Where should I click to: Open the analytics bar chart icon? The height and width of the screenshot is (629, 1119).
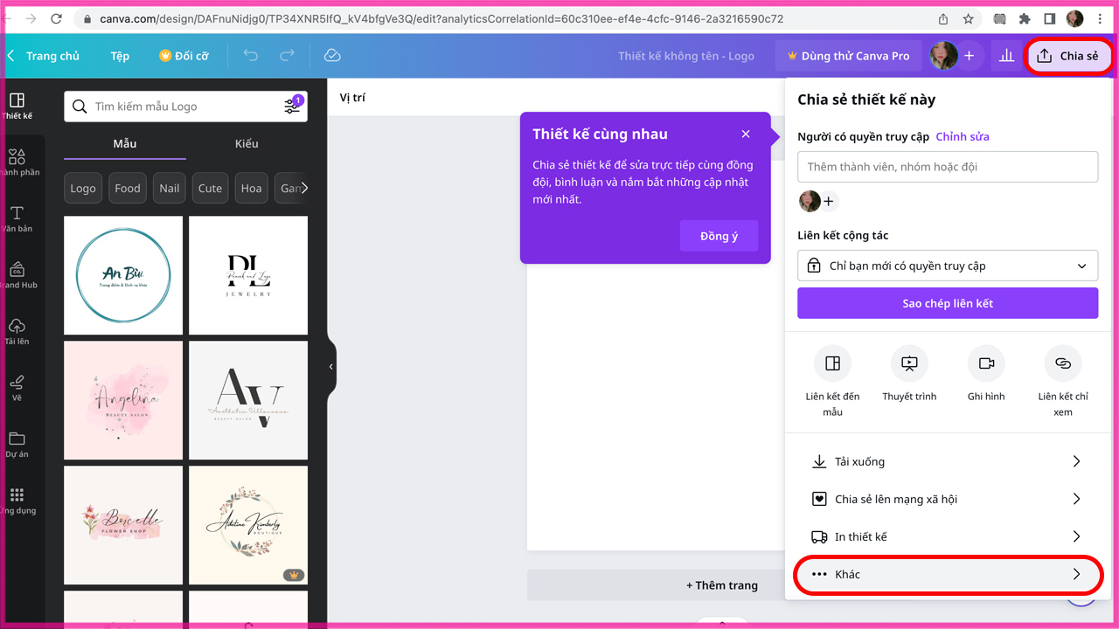(1006, 56)
